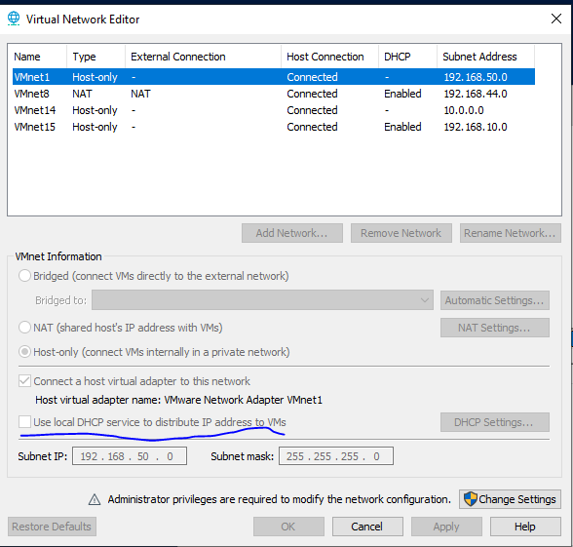Click External Connection column header
Screen dimensions: 573x547
click(203, 57)
